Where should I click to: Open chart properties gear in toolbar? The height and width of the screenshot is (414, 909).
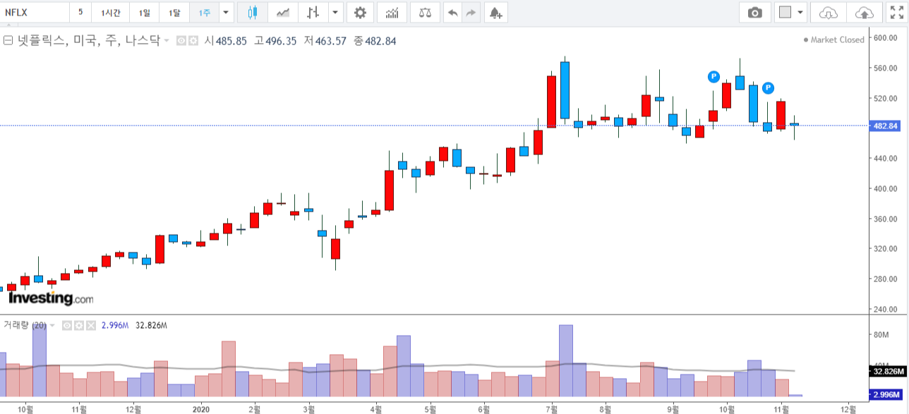pyautogui.click(x=360, y=12)
